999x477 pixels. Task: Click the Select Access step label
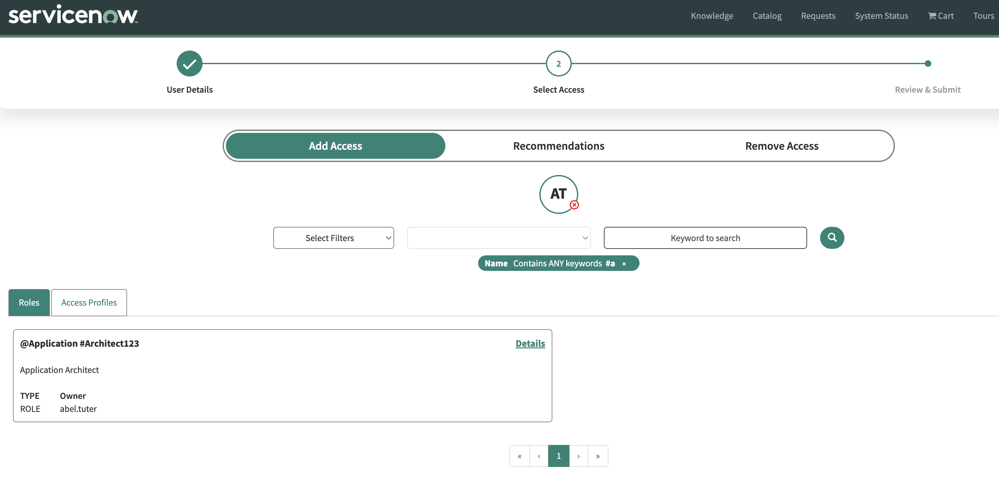click(x=558, y=90)
